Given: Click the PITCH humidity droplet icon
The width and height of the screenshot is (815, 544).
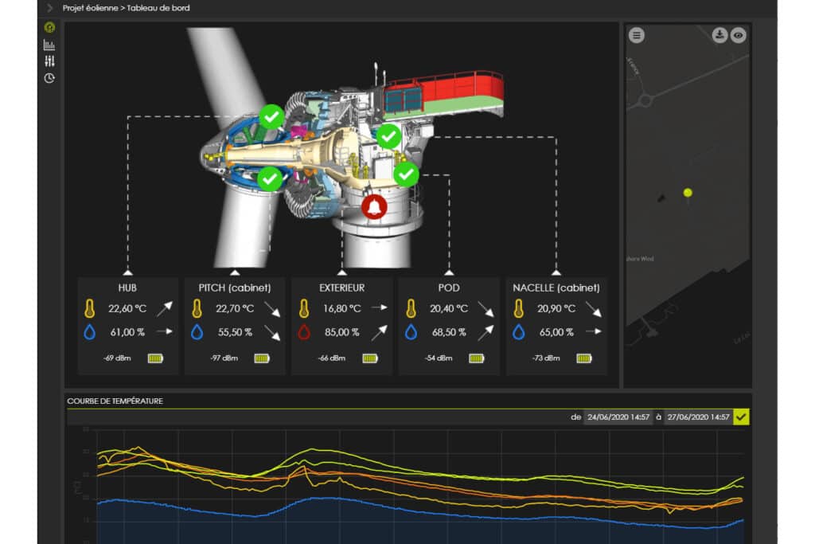Looking at the screenshot, I should [197, 332].
